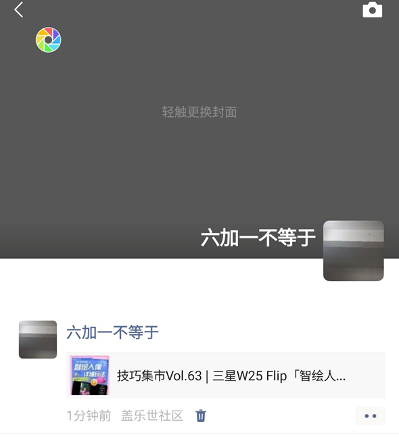399x439 pixels.
Task: Select the 三星W25 Flip text in the link card
Action: click(250, 376)
